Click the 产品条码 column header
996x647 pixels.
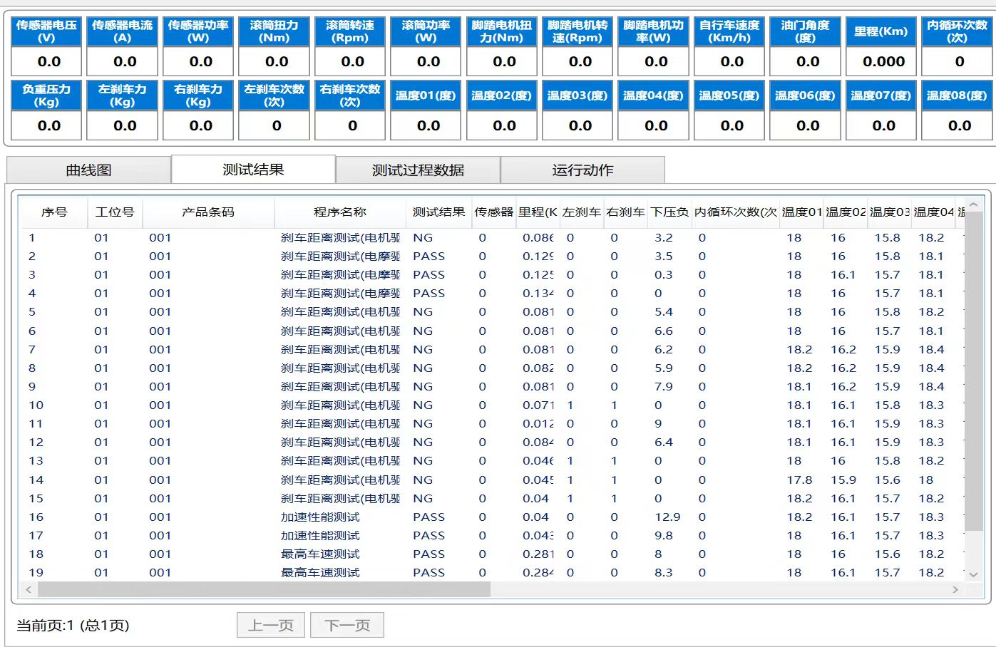(207, 212)
